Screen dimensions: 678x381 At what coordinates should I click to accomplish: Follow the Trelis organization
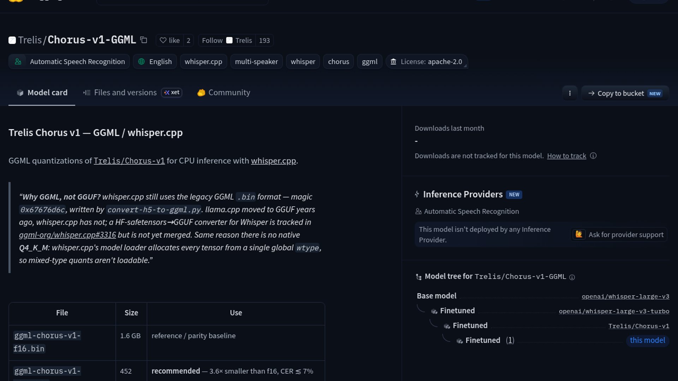coord(227,40)
